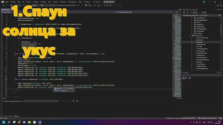Select GameObject.cpp in Solution Explorer
The height and width of the screenshot is (125, 223).
202,53
